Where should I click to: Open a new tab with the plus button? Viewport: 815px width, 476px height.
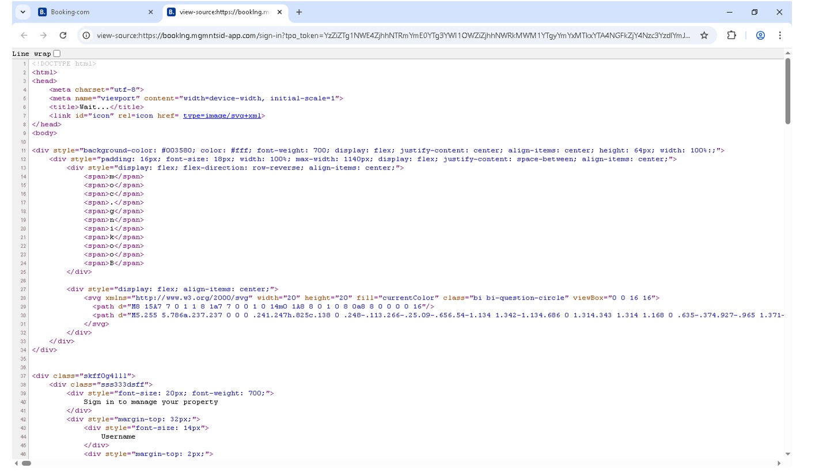click(x=299, y=12)
